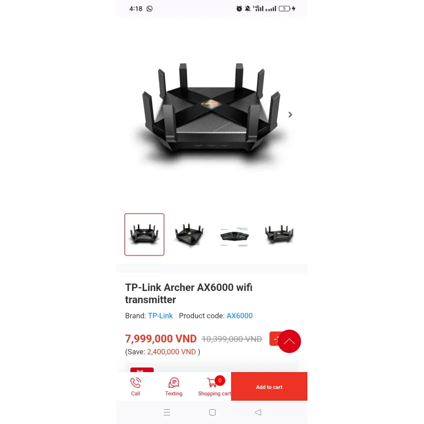Tap the WhatsApp status bar icon
The width and height of the screenshot is (424, 424).
[x=149, y=8]
